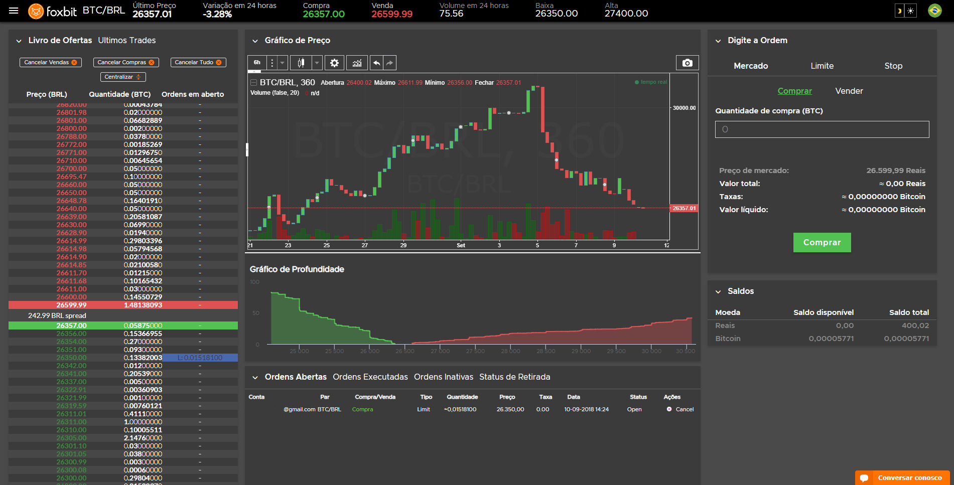Select Stop order type tab

tap(893, 66)
